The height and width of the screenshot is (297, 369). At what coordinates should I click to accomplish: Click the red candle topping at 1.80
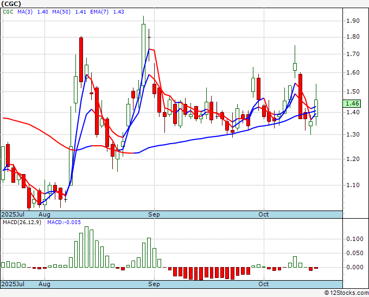(81, 60)
